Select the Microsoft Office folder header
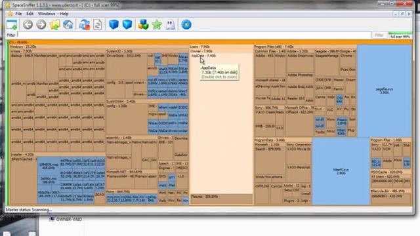 [x=299, y=108]
